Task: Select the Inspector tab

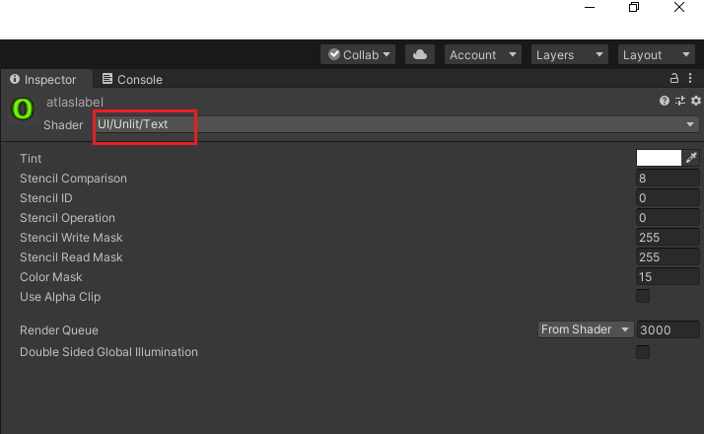Action: pyautogui.click(x=43, y=80)
